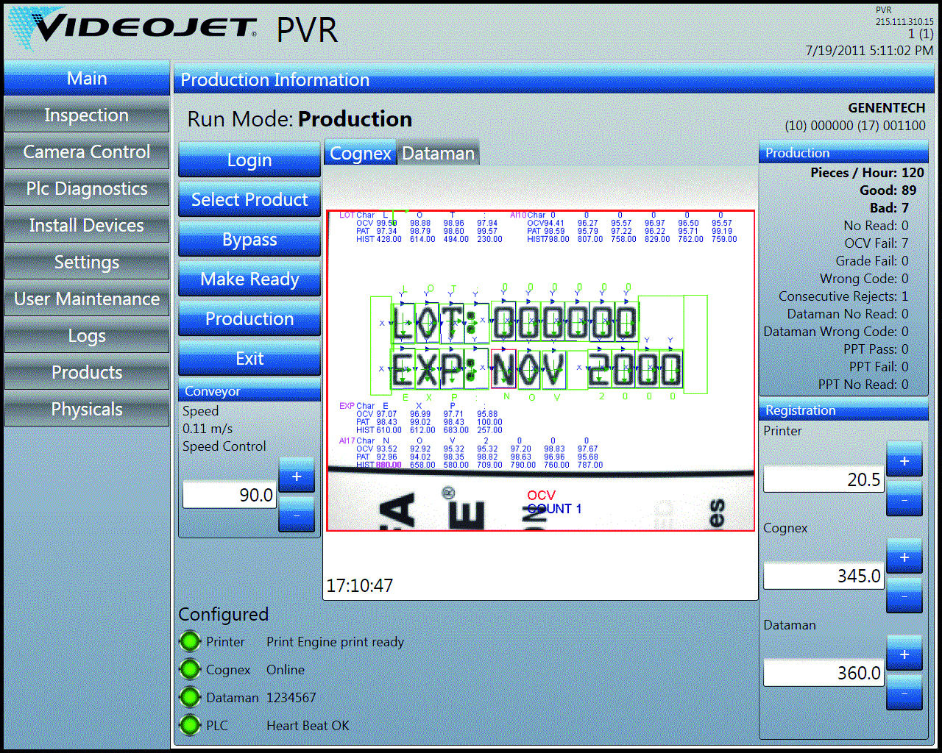Screen dimensions: 942x753
Task: Open Plc Diagnostics menu
Action: (87, 189)
